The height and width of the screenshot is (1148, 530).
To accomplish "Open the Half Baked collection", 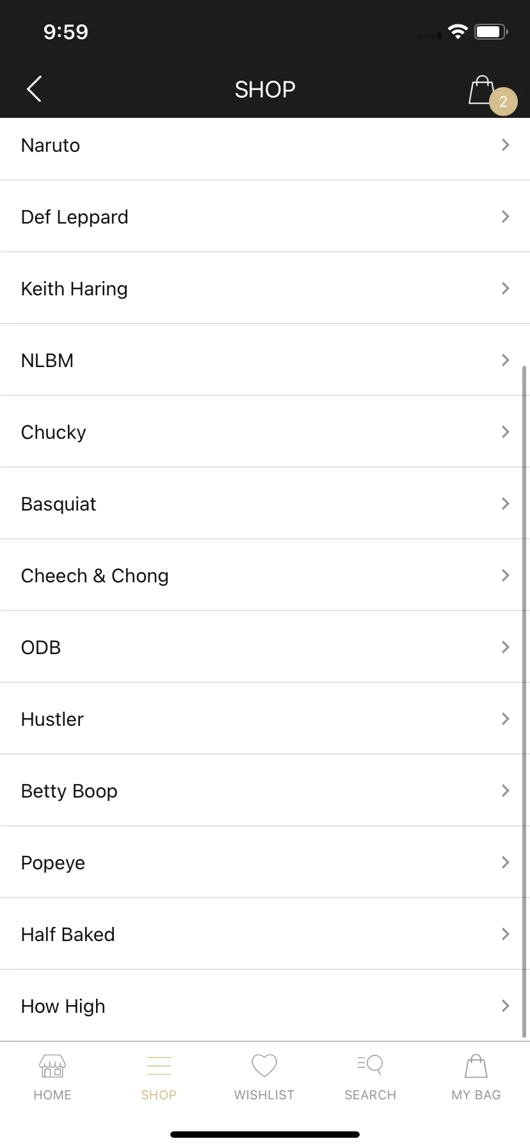I will click(x=265, y=934).
